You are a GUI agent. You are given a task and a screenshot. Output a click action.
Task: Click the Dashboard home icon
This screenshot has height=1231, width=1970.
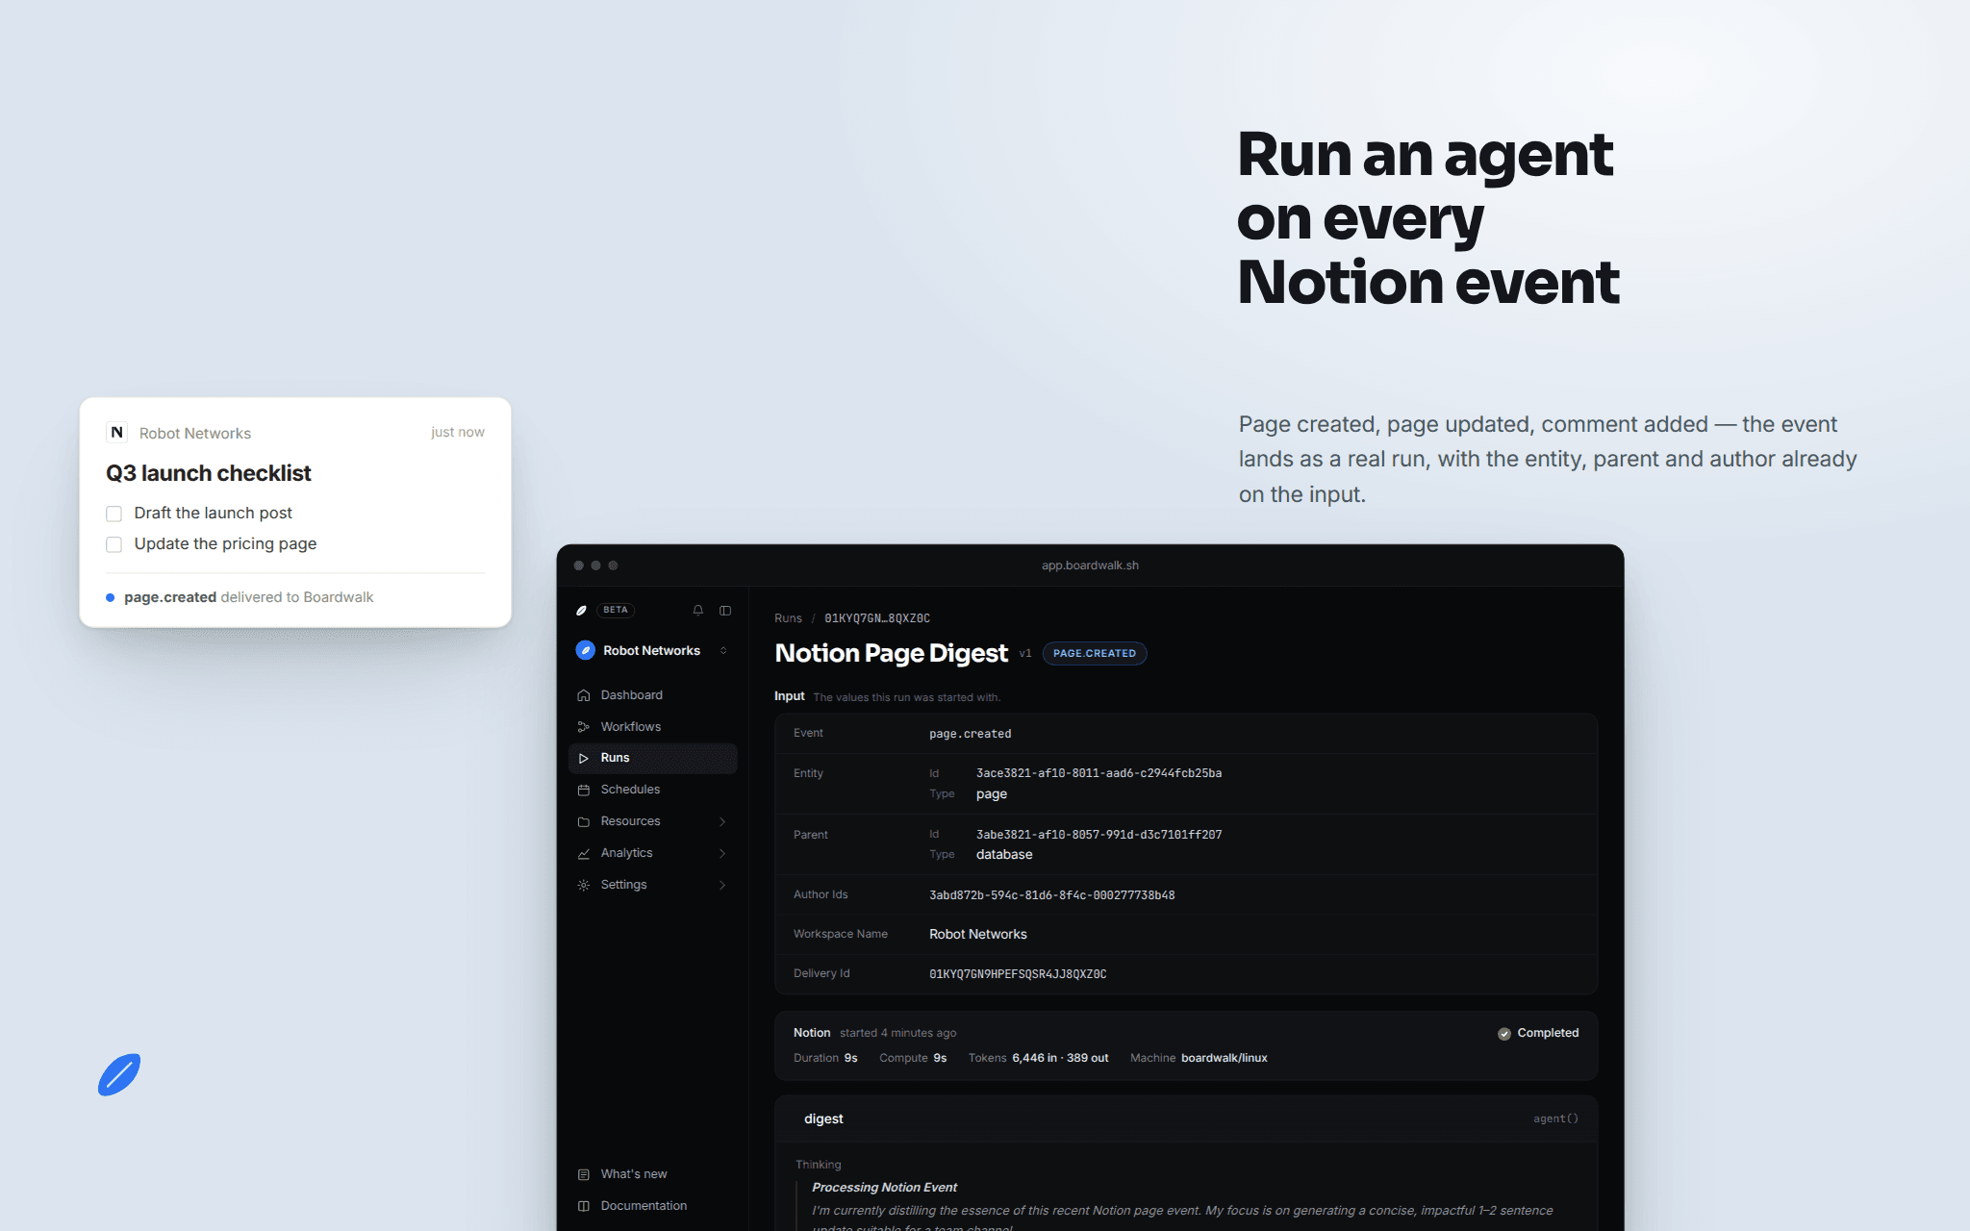(x=584, y=695)
